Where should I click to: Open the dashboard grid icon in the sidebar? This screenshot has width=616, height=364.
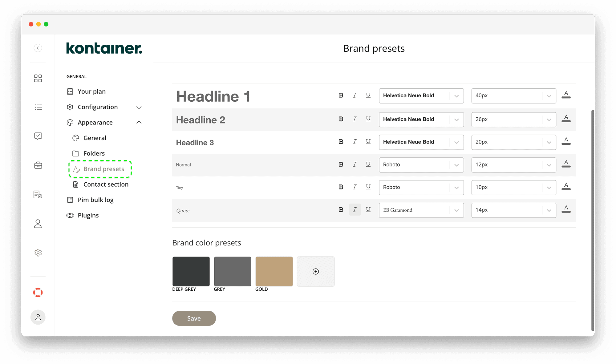[38, 78]
